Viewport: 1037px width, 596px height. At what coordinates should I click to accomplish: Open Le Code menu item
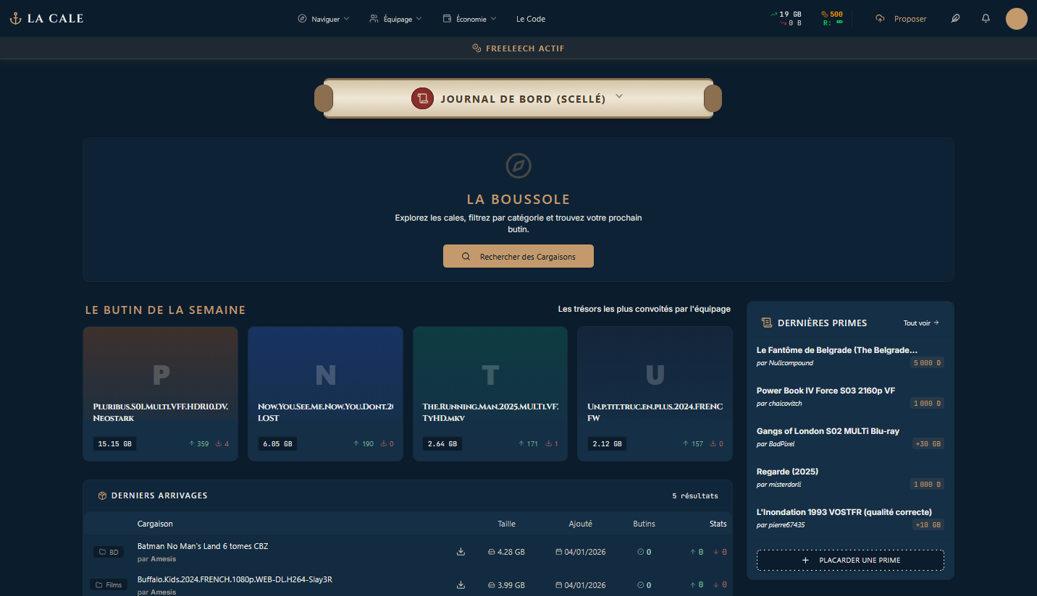(531, 19)
